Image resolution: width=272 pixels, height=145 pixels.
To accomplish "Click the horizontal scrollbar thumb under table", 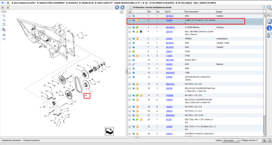I will tap(136, 138).
